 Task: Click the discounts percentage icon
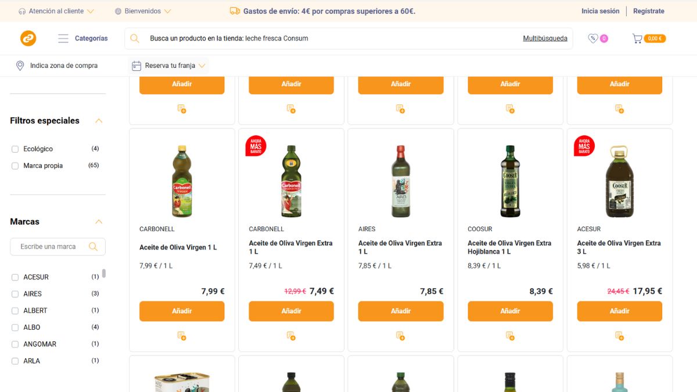593,38
